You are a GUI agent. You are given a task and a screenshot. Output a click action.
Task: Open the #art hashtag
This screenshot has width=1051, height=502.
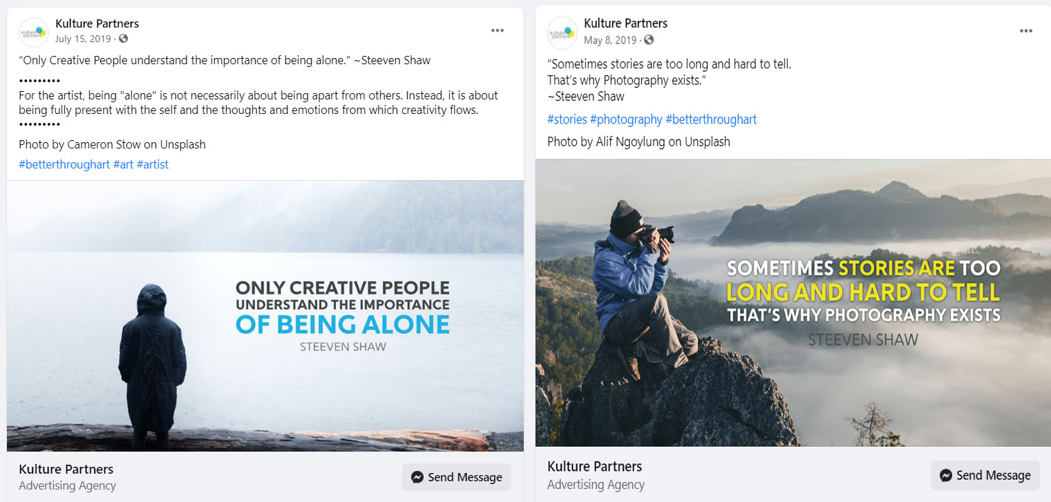(123, 164)
